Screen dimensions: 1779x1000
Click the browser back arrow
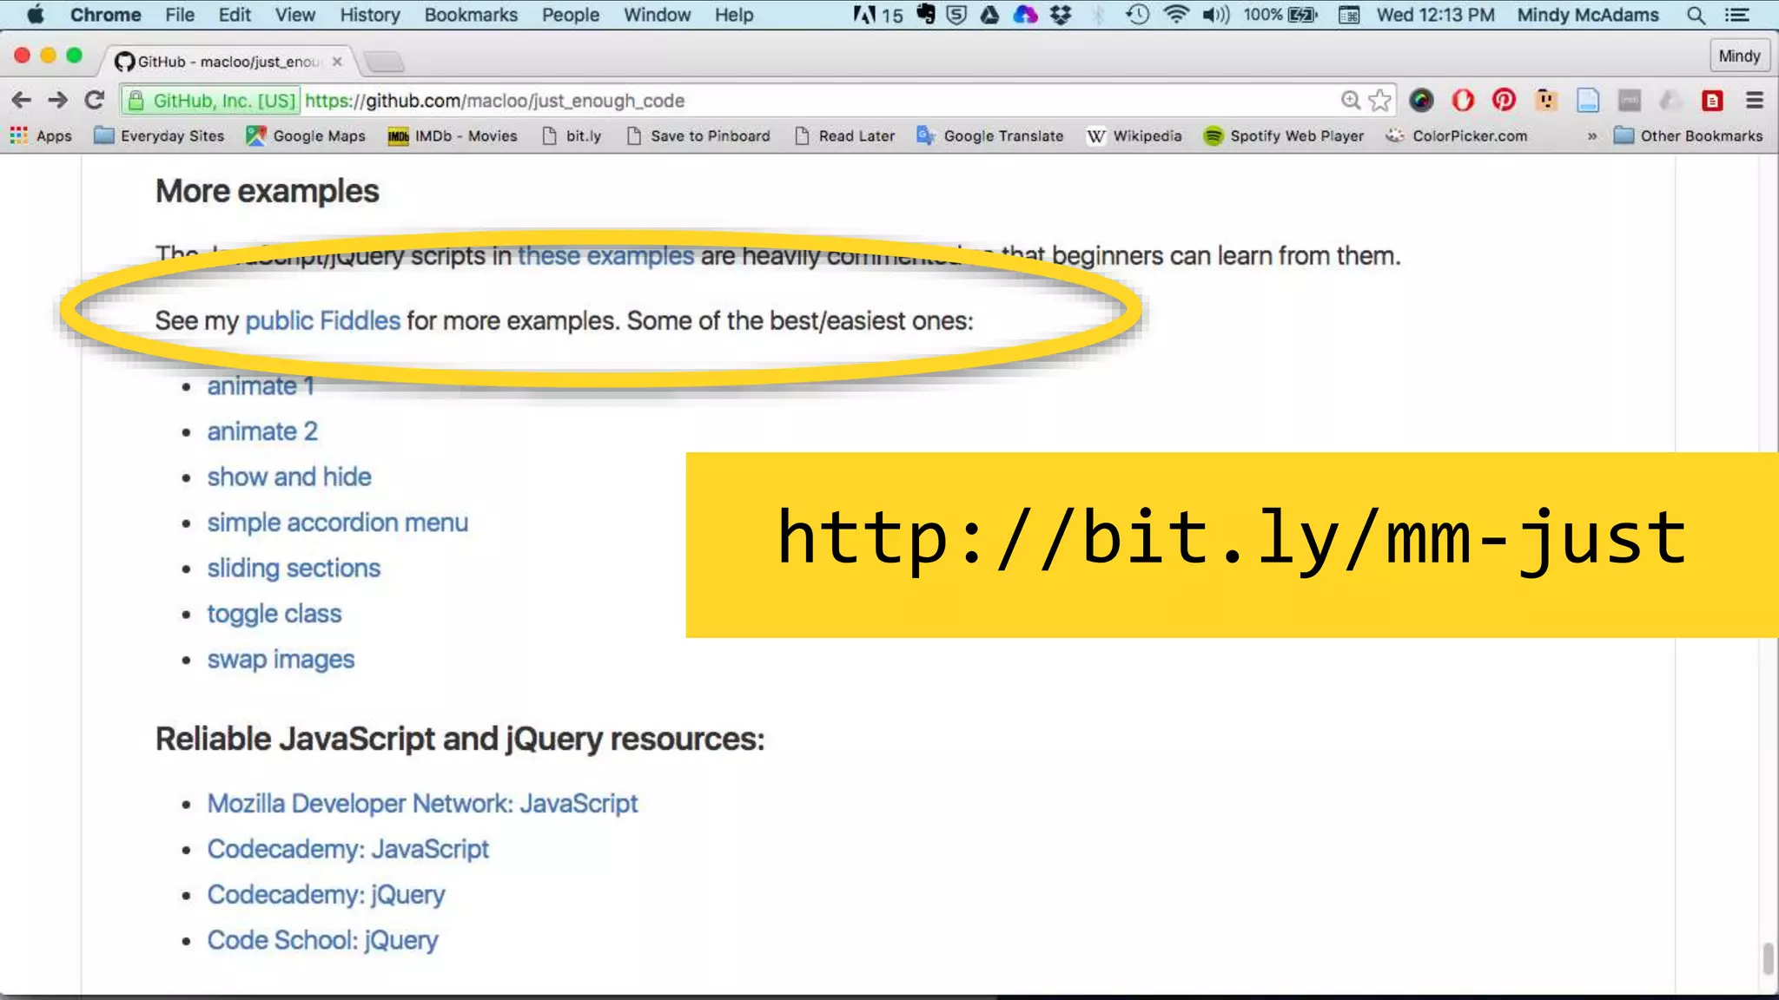click(x=22, y=101)
